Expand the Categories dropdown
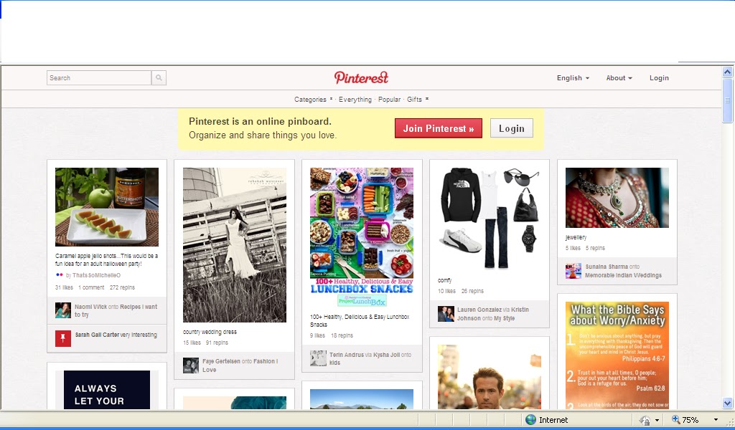The height and width of the screenshot is (430, 735). click(x=311, y=100)
